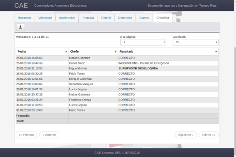The image size is (236, 157).
Task: Click the date 25/01/2018 21:10:55
Action: click(29, 68)
